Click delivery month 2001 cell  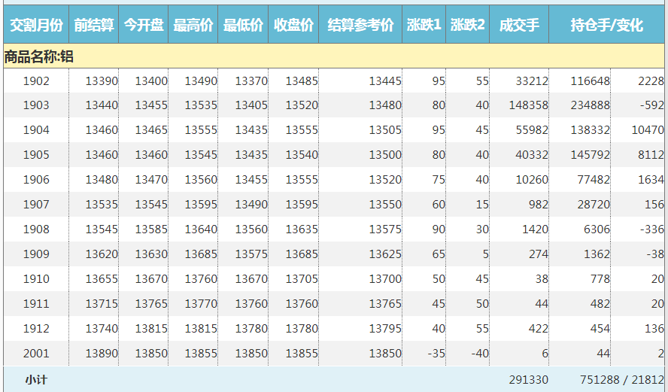point(36,354)
